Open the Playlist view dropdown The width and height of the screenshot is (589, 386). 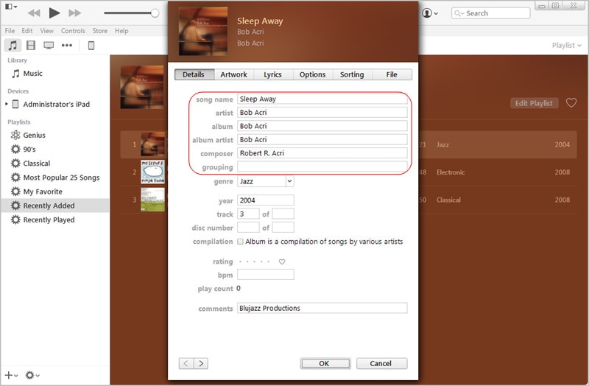click(566, 45)
